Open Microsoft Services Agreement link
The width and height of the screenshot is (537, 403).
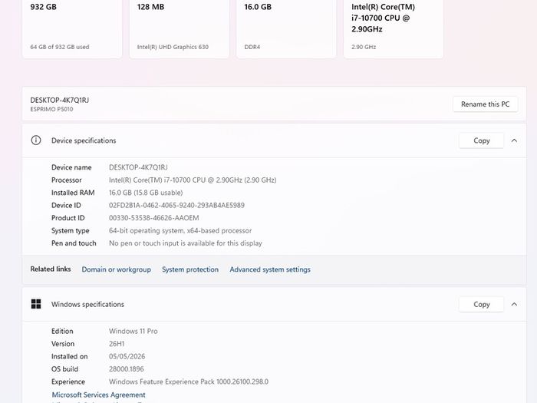(99, 395)
